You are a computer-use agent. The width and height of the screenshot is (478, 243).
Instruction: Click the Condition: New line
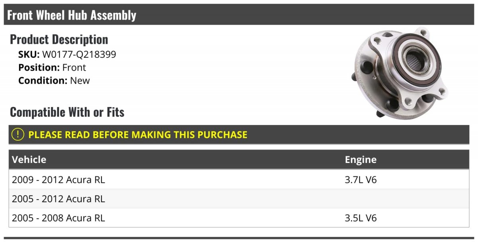coord(54,80)
